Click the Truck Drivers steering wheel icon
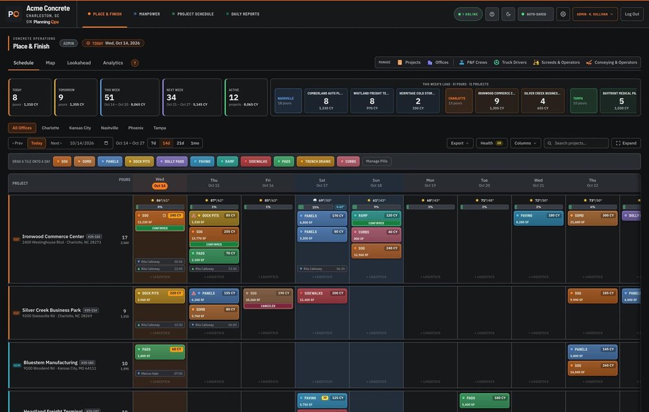 496,62
